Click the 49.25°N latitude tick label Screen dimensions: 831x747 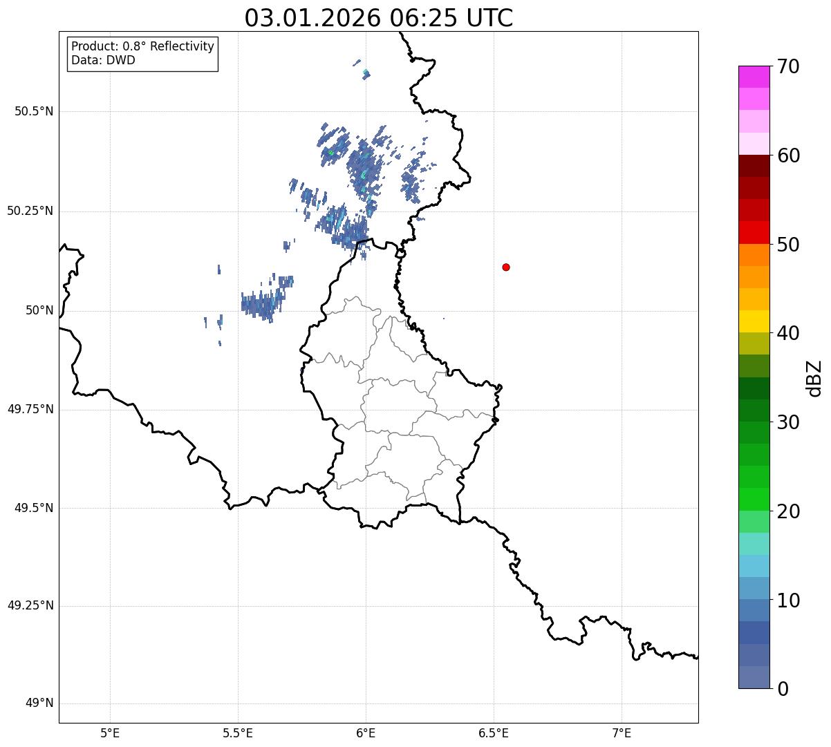point(30,606)
